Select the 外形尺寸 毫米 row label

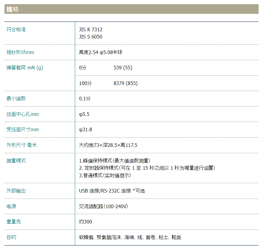[22, 145]
